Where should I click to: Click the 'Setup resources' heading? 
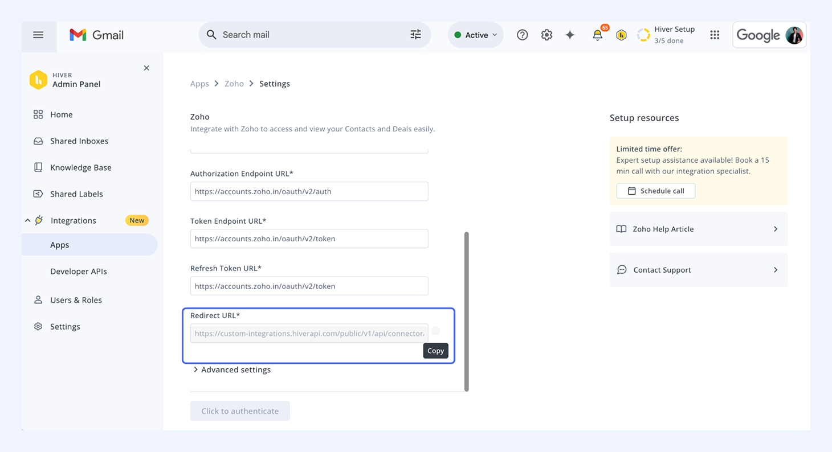click(644, 118)
